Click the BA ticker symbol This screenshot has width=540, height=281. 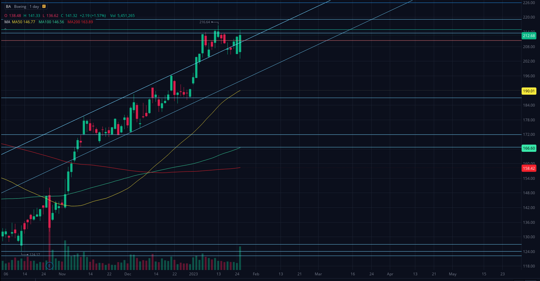pos(8,7)
